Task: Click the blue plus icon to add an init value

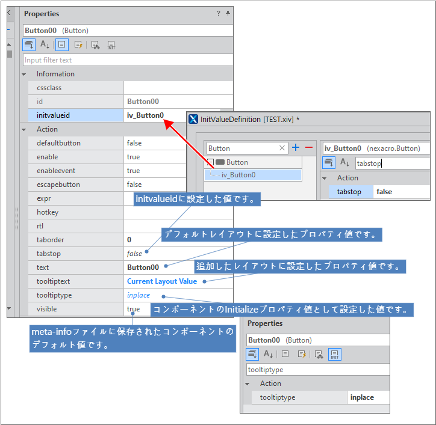Action: click(x=296, y=148)
